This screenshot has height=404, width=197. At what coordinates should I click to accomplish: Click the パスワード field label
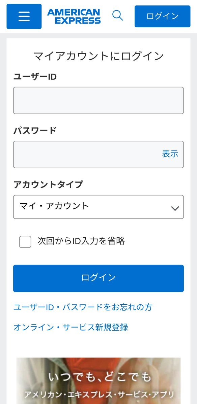coord(35,131)
